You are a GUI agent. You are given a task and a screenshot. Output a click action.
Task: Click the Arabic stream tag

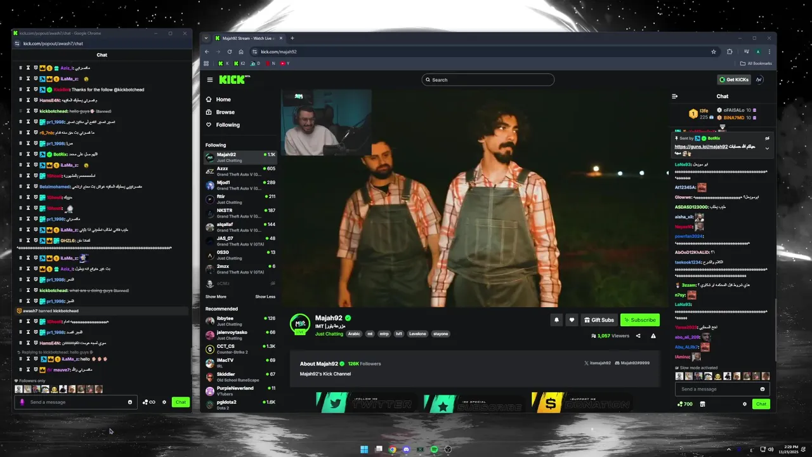354,334
